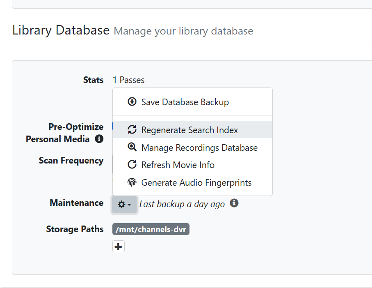Click the Storage Paths label
Viewport: 372px width, 288px height.
75,229
